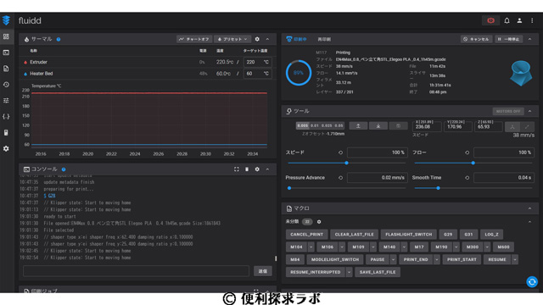Cancel the current print
This screenshot has height=305, width=543.
(477, 39)
